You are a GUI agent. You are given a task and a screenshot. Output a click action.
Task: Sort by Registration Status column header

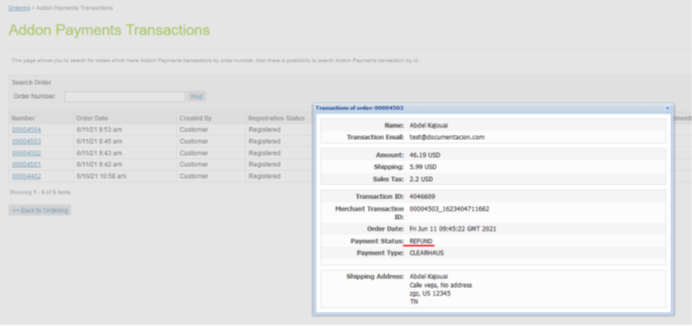point(276,118)
